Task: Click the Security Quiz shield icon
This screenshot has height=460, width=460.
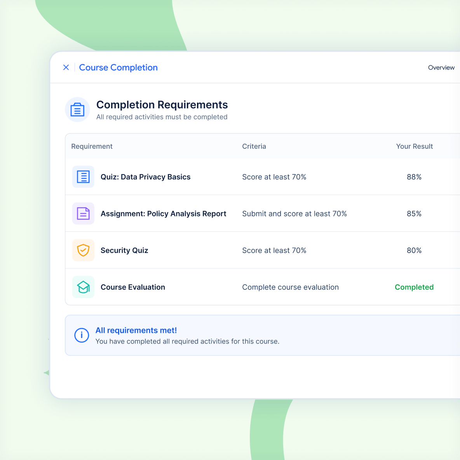Action: [83, 250]
